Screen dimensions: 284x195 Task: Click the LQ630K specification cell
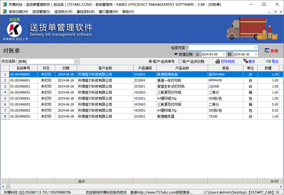(x=225, y=86)
